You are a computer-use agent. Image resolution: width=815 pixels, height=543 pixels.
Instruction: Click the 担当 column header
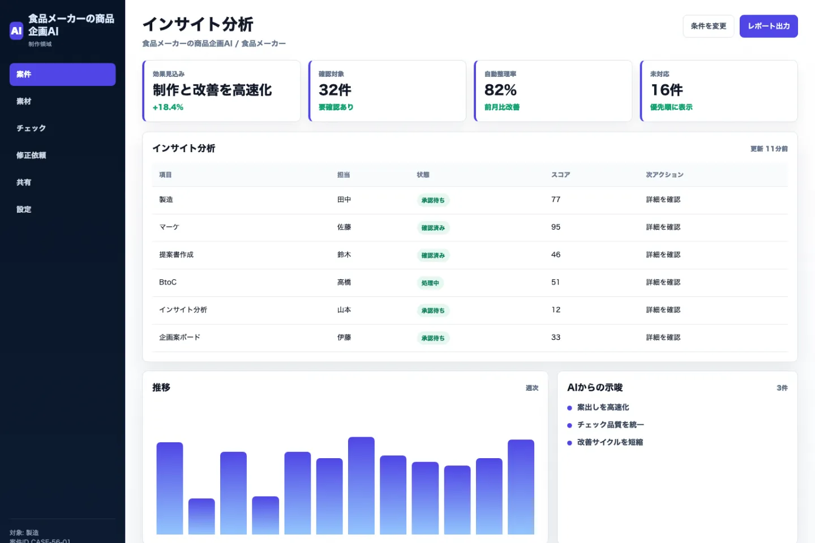(x=344, y=175)
